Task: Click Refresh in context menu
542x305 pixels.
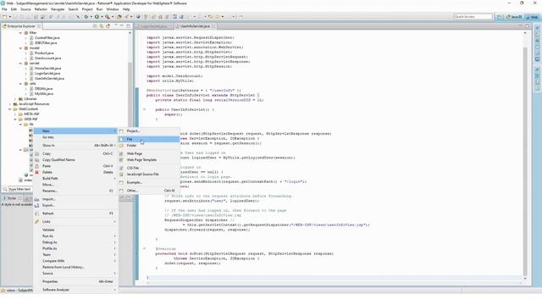Action: 75,213
